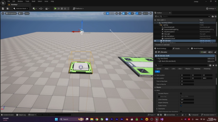Image resolution: width=218 pixels, height=122 pixels.
Task: Open the Details property matrix icon
Action: click(x=210, y=65)
